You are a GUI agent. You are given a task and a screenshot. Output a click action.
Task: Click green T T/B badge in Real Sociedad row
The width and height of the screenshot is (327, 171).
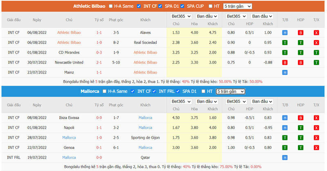click(285, 43)
